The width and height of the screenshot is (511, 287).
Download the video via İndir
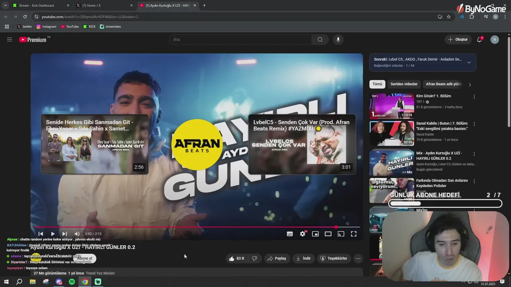point(303,258)
